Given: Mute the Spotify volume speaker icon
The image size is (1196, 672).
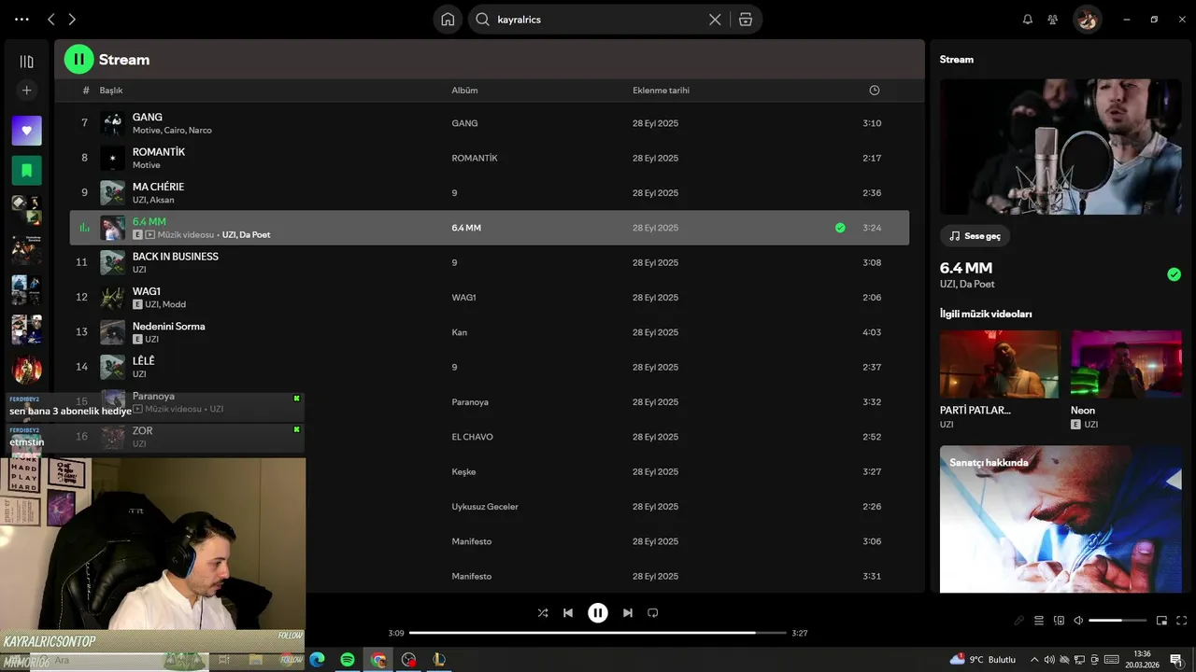Looking at the screenshot, I should pos(1078,621).
